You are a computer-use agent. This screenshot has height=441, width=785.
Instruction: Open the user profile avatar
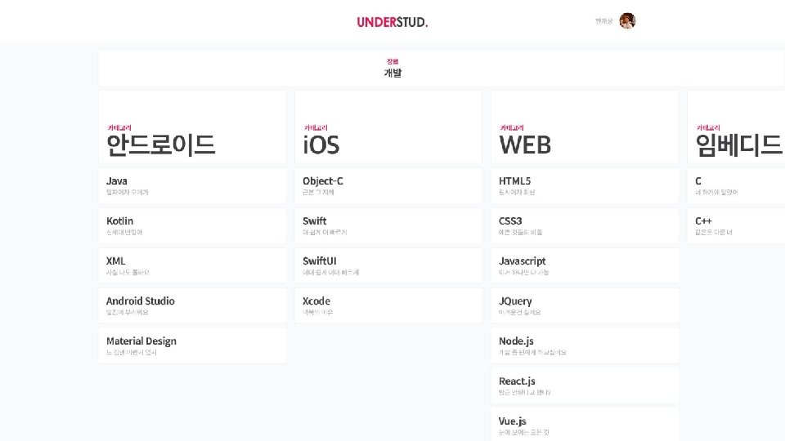(627, 21)
